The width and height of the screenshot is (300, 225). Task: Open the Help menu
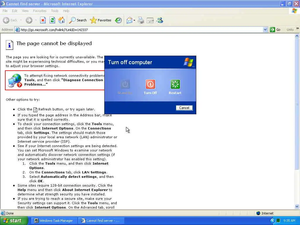point(66,11)
